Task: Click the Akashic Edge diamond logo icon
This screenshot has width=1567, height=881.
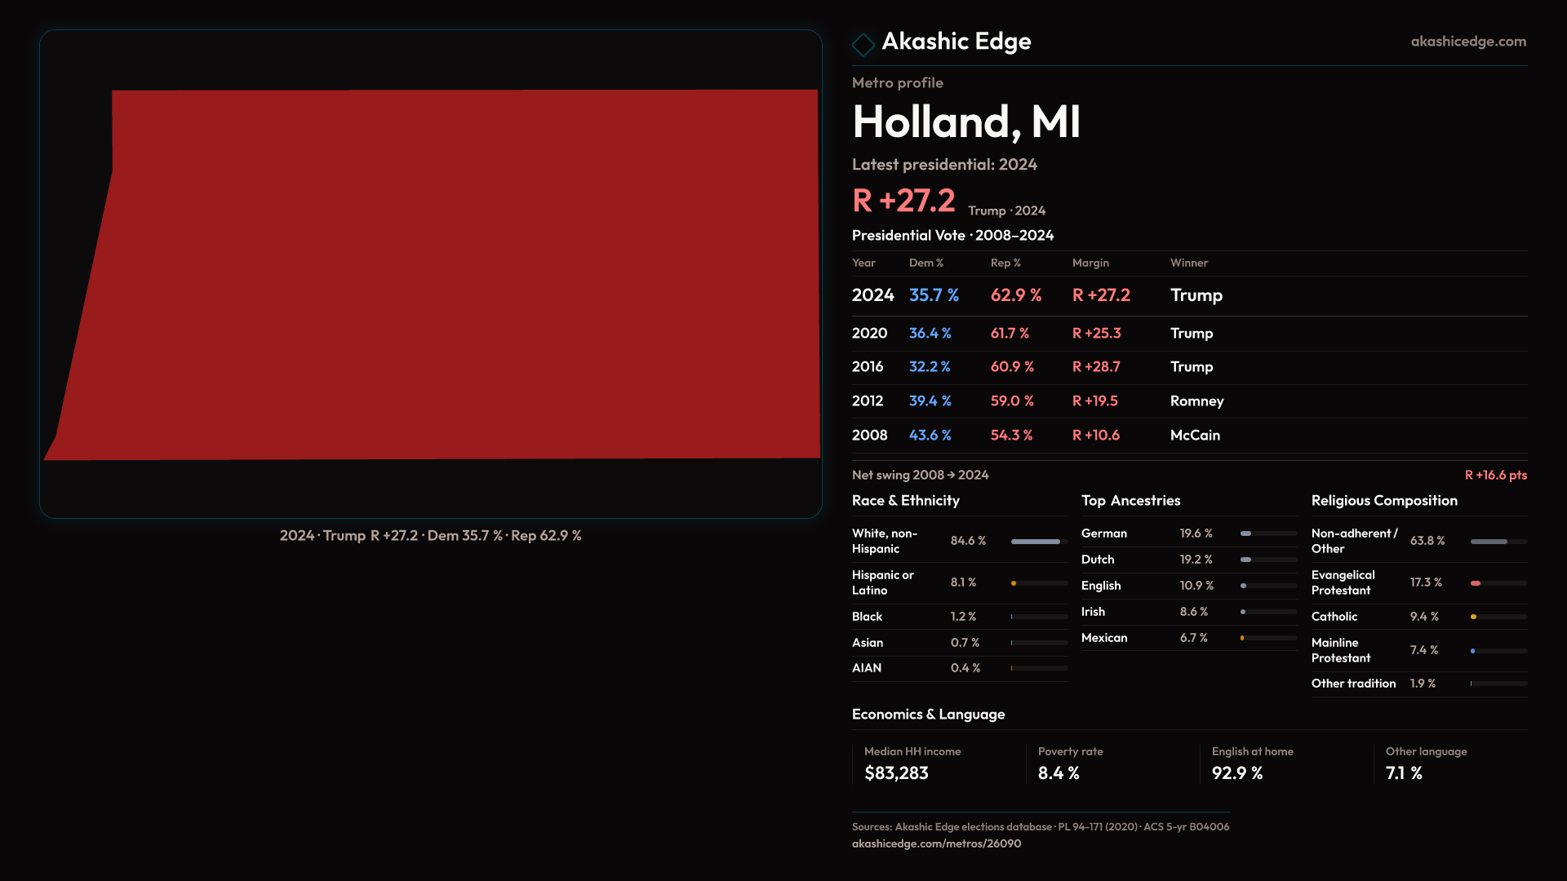Action: pyautogui.click(x=863, y=44)
